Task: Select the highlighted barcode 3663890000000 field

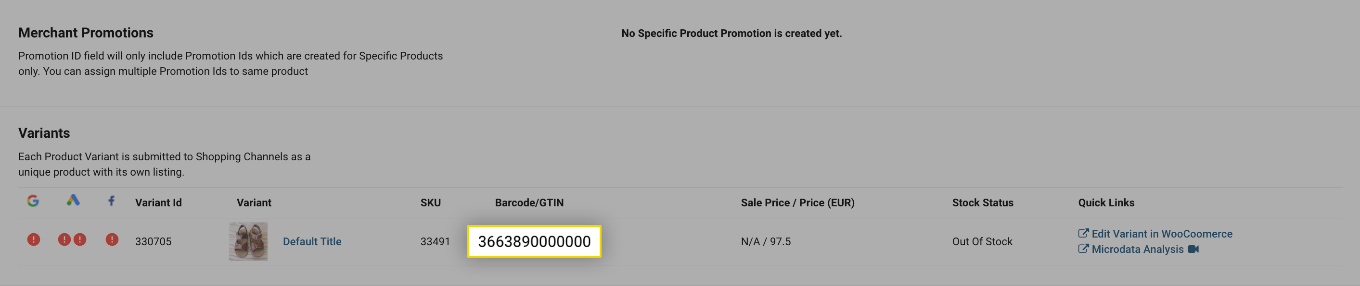Action: click(534, 241)
